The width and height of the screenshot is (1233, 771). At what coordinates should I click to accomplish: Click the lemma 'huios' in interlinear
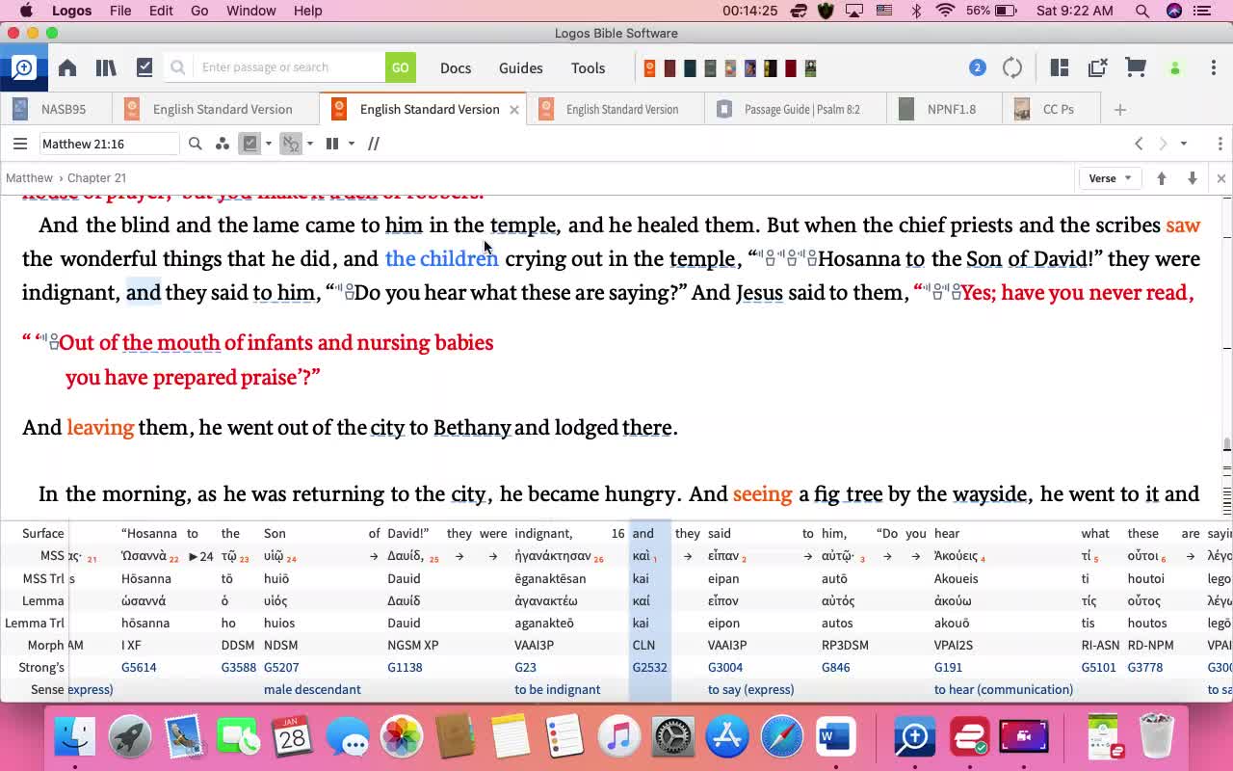(x=280, y=623)
